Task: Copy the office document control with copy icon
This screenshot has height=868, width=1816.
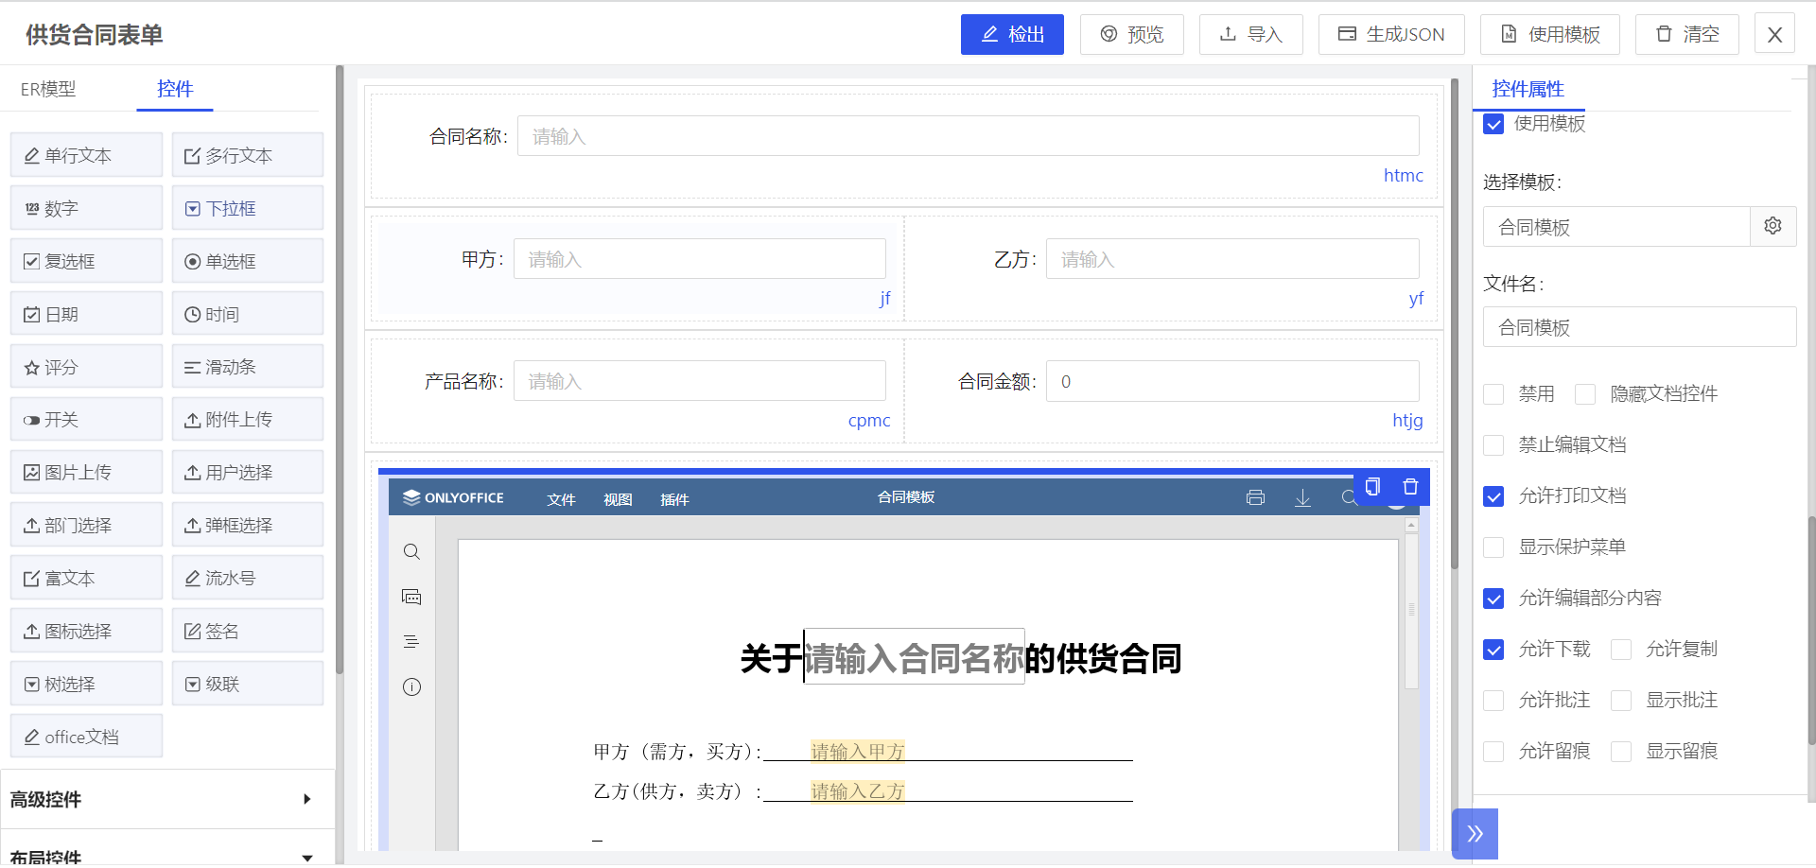Action: (x=1372, y=487)
